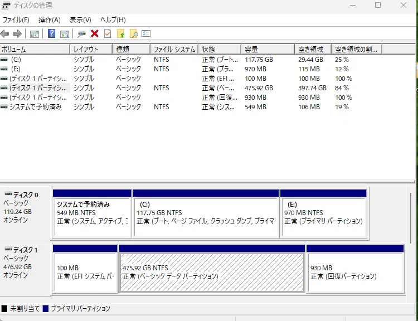This screenshot has height=321, width=418.
Task: Click the 476.92 GB size text under ディスク 1
Action: click(x=18, y=267)
